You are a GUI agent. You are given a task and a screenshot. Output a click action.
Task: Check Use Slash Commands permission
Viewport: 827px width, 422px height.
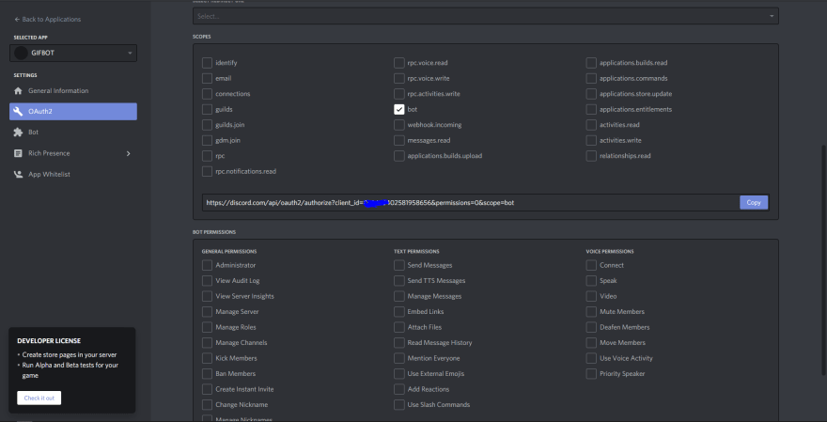pyautogui.click(x=398, y=404)
